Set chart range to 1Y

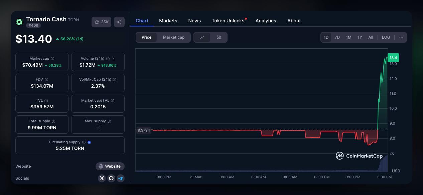point(360,37)
